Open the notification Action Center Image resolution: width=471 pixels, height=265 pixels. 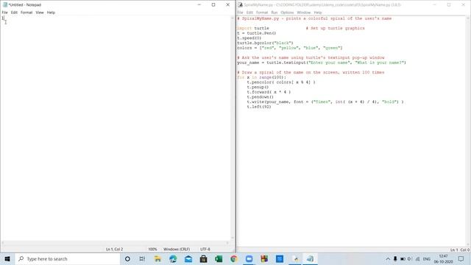[461, 258]
